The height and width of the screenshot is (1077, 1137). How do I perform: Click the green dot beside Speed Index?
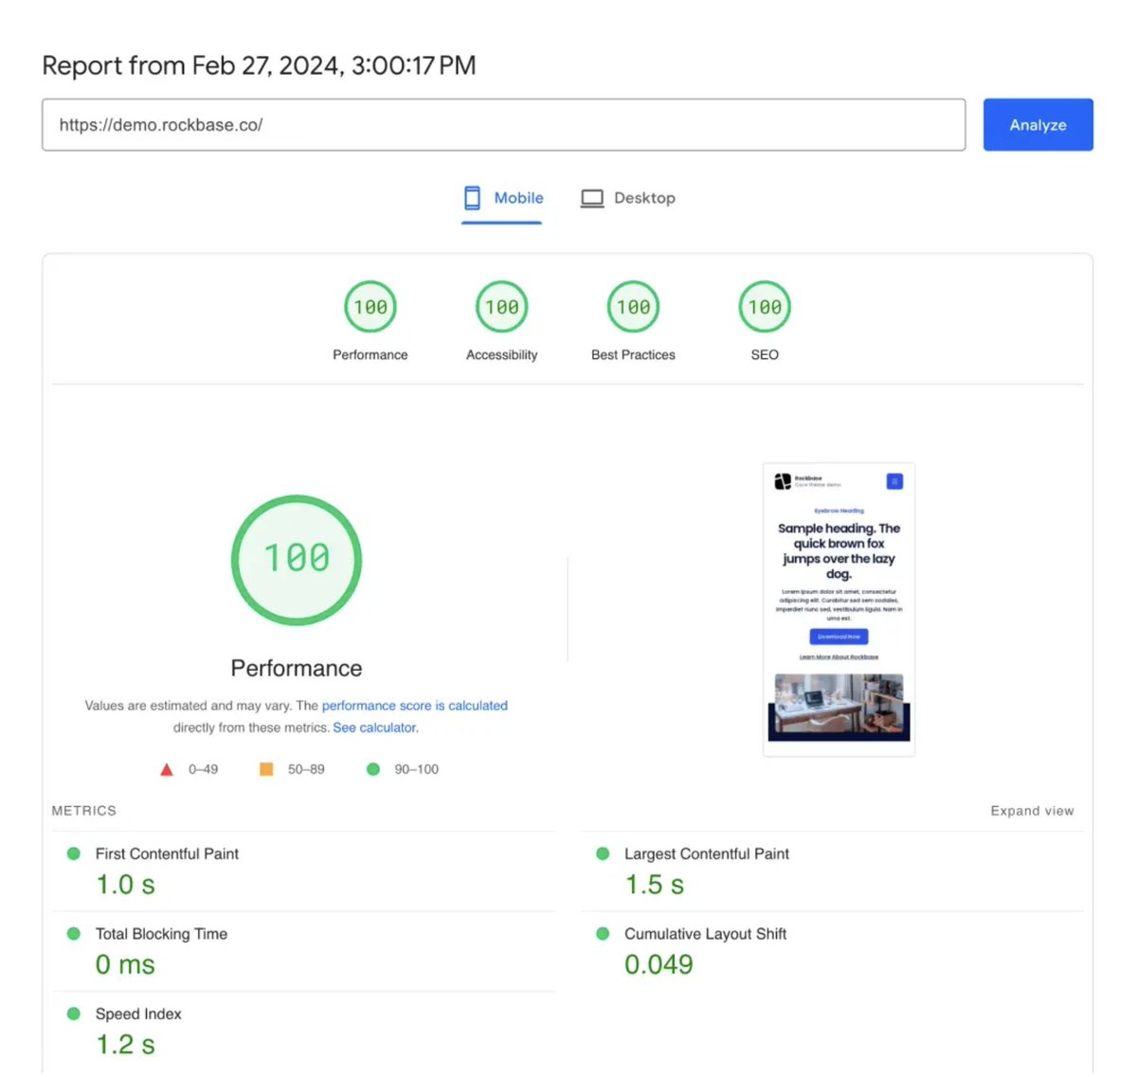tap(73, 1013)
